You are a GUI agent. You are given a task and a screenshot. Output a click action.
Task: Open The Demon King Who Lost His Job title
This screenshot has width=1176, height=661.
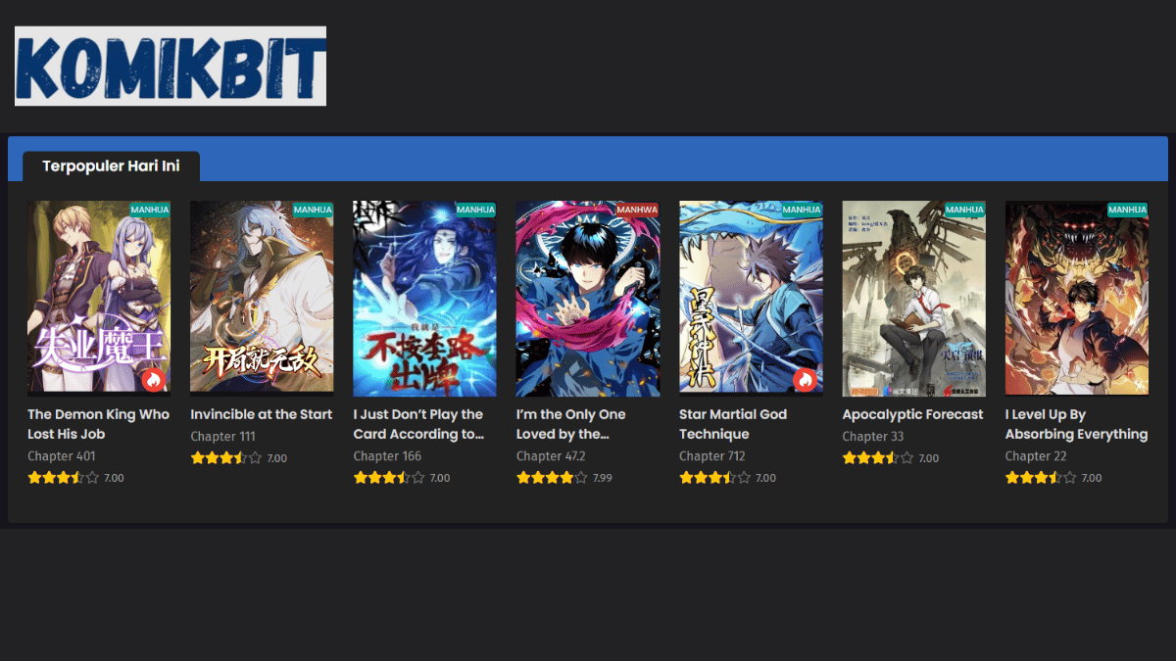pyautogui.click(x=98, y=424)
